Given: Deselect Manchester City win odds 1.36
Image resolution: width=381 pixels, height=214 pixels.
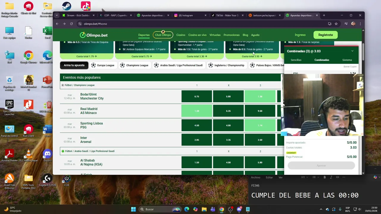Looking at the screenshot, I should coord(260,97).
